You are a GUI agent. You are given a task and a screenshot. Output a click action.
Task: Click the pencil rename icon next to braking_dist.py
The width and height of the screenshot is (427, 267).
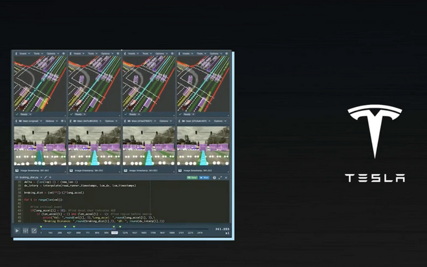tap(45, 178)
